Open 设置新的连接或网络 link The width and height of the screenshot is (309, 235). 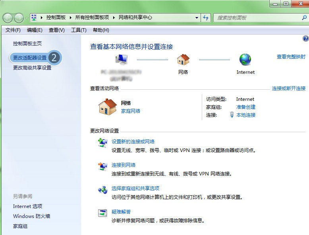pyautogui.click(x=133, y=142)
